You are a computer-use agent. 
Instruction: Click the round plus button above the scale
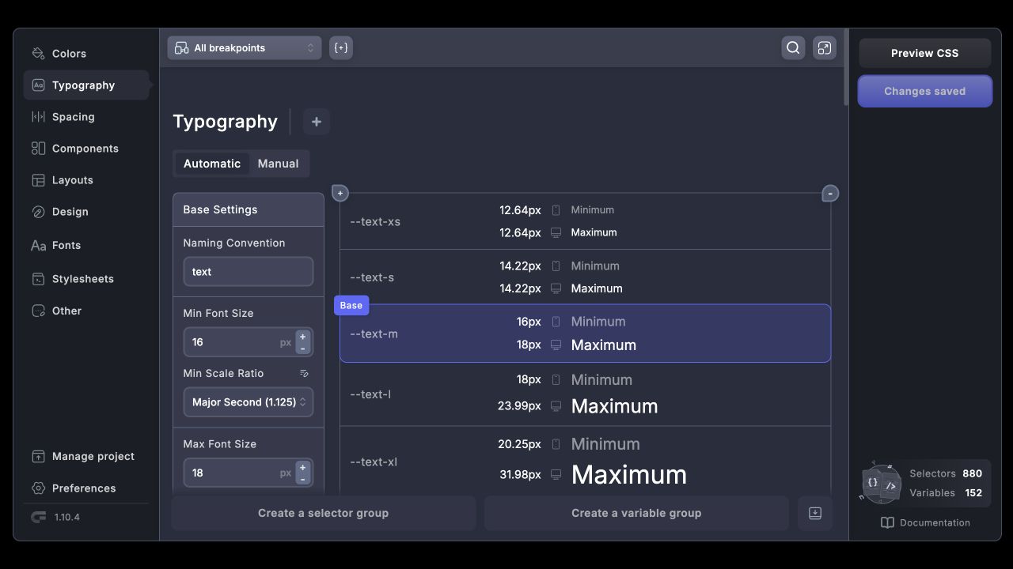340,194
